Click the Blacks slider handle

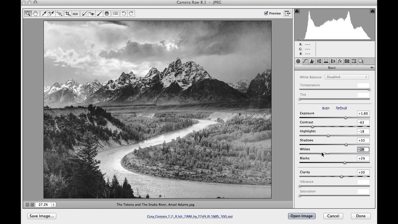point(345,163)
